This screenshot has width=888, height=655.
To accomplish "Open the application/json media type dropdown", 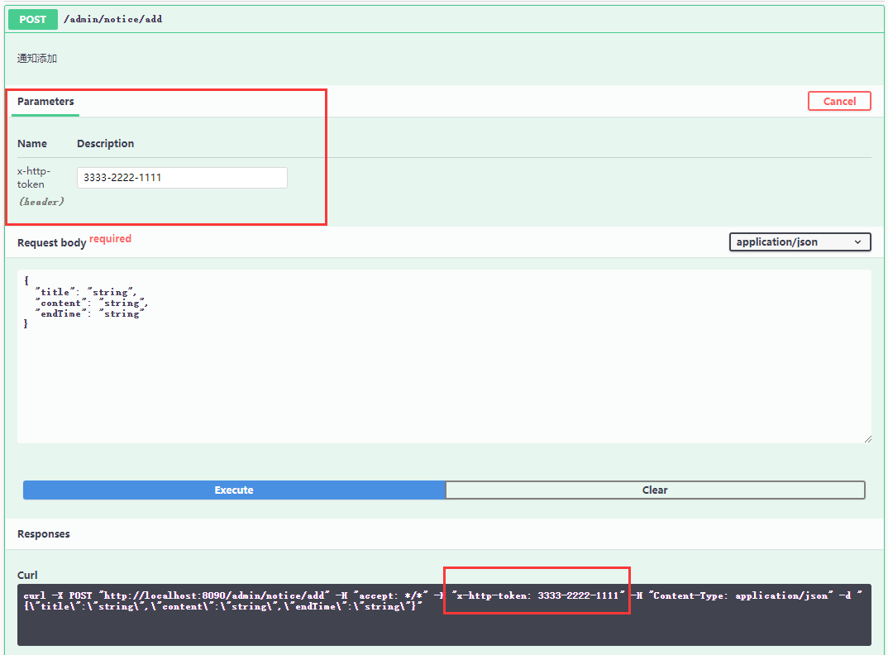I will point(800,241).
